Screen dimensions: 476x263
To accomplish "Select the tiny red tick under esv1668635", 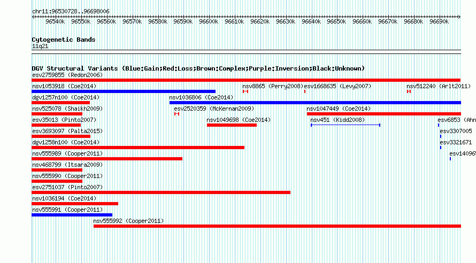I will (305, 91).
